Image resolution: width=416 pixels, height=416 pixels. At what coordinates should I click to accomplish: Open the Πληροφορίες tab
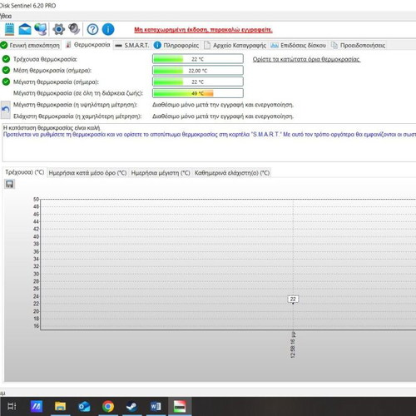tap(176, 45)
